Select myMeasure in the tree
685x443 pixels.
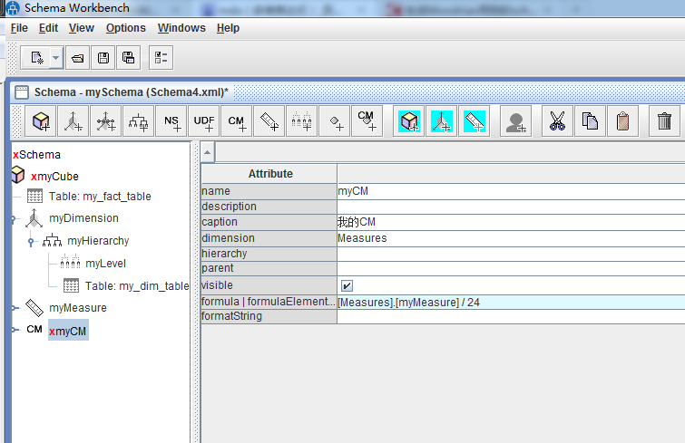[78, 308]
